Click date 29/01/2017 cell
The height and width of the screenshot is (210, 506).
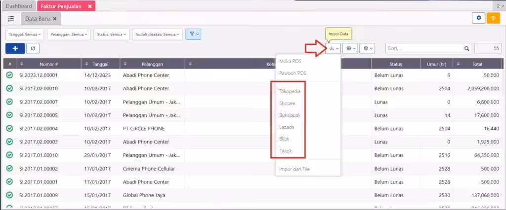97,155
